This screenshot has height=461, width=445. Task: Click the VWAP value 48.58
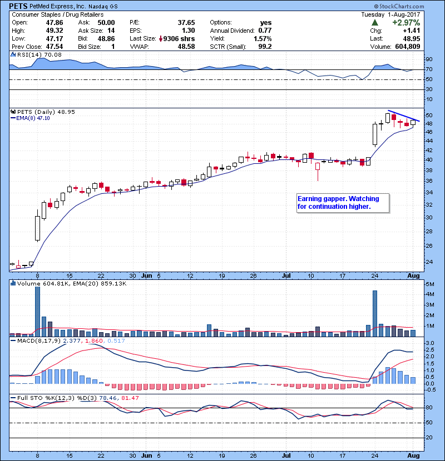pos(186,47)
